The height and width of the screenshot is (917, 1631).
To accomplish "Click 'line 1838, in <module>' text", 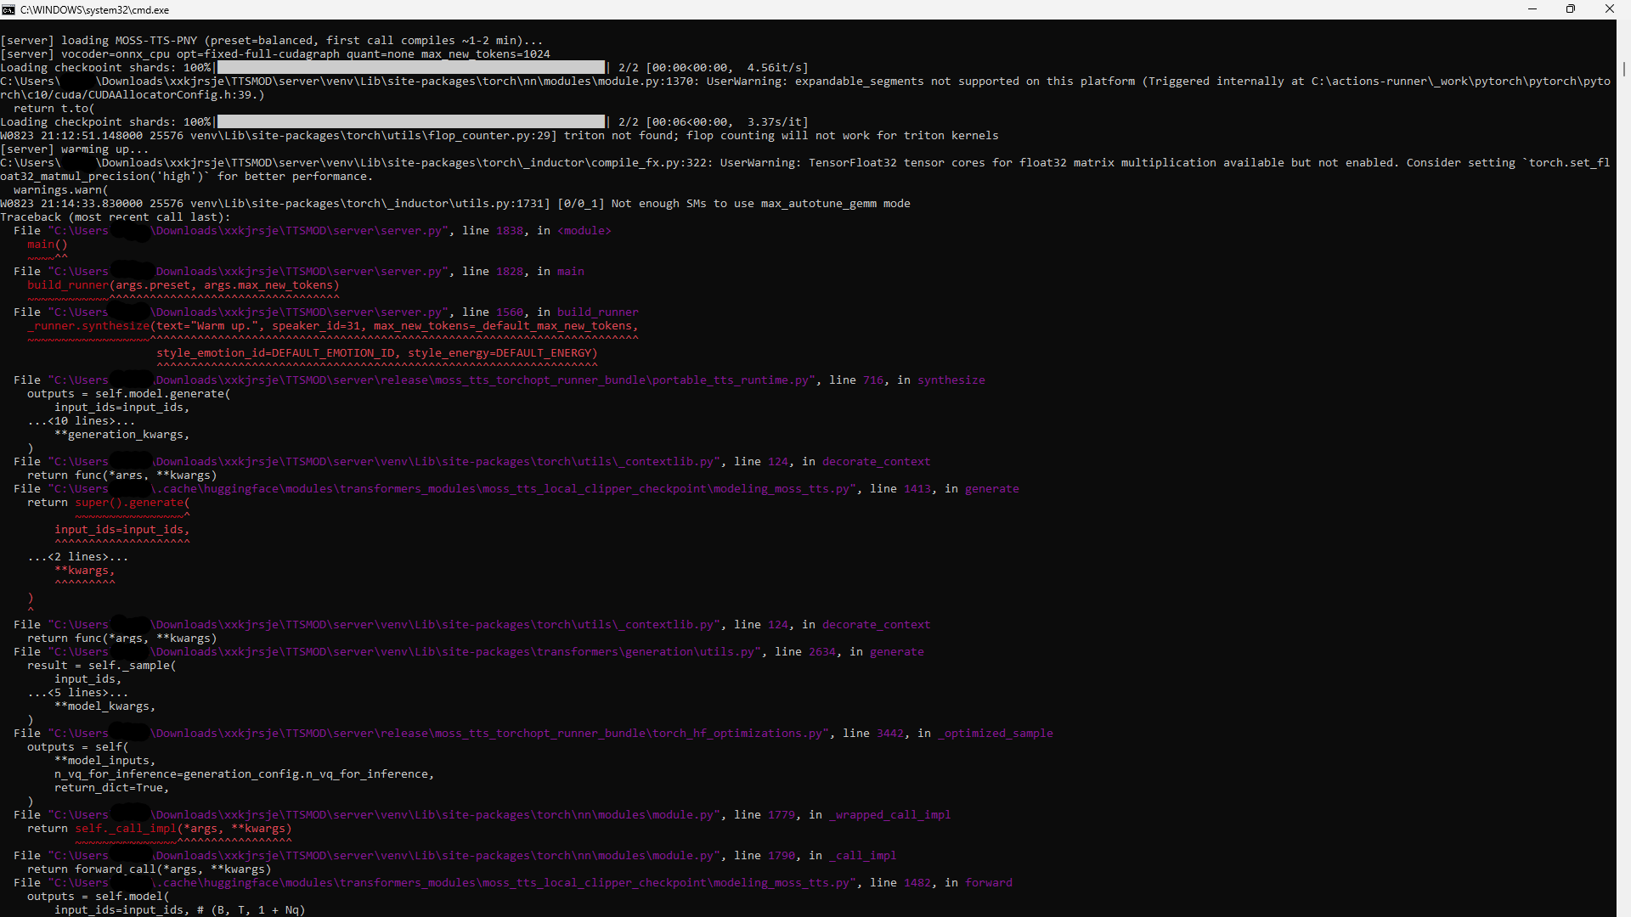I will point(537,231).
